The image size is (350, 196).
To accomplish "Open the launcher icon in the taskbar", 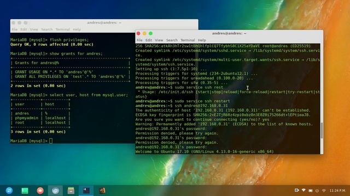I will 9,191.
